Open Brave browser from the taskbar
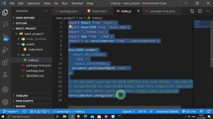This screenshot has width=213, height=119. click(x=79, y=116)
